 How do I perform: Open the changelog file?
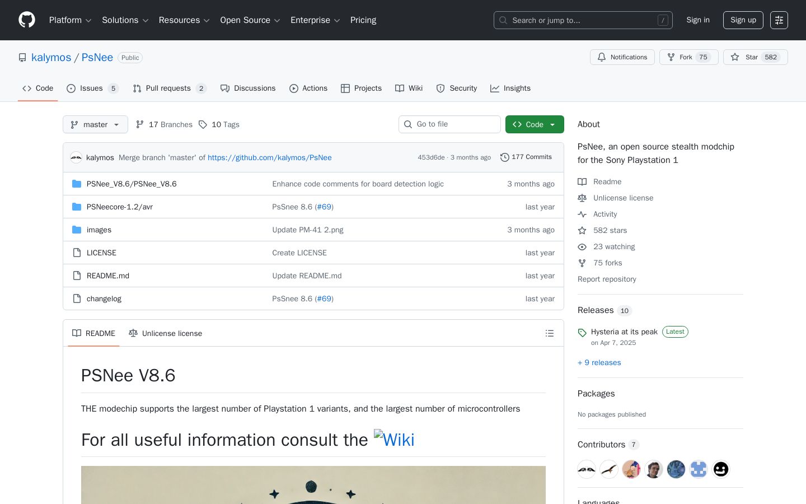pyautogui.click(x=104, y=298)
